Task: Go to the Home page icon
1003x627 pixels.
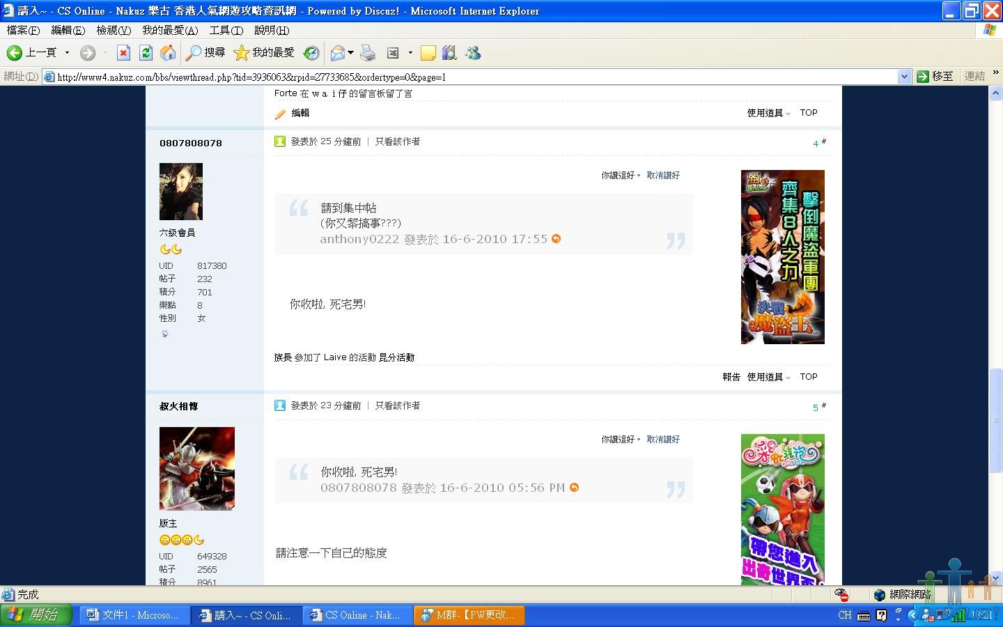Action: coord(168,53)
